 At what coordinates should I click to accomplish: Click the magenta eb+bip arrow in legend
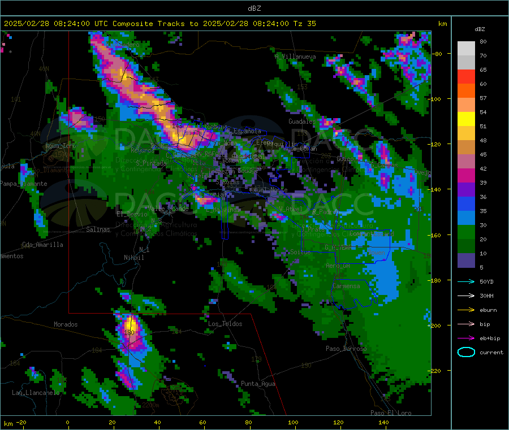click(466, 338)
